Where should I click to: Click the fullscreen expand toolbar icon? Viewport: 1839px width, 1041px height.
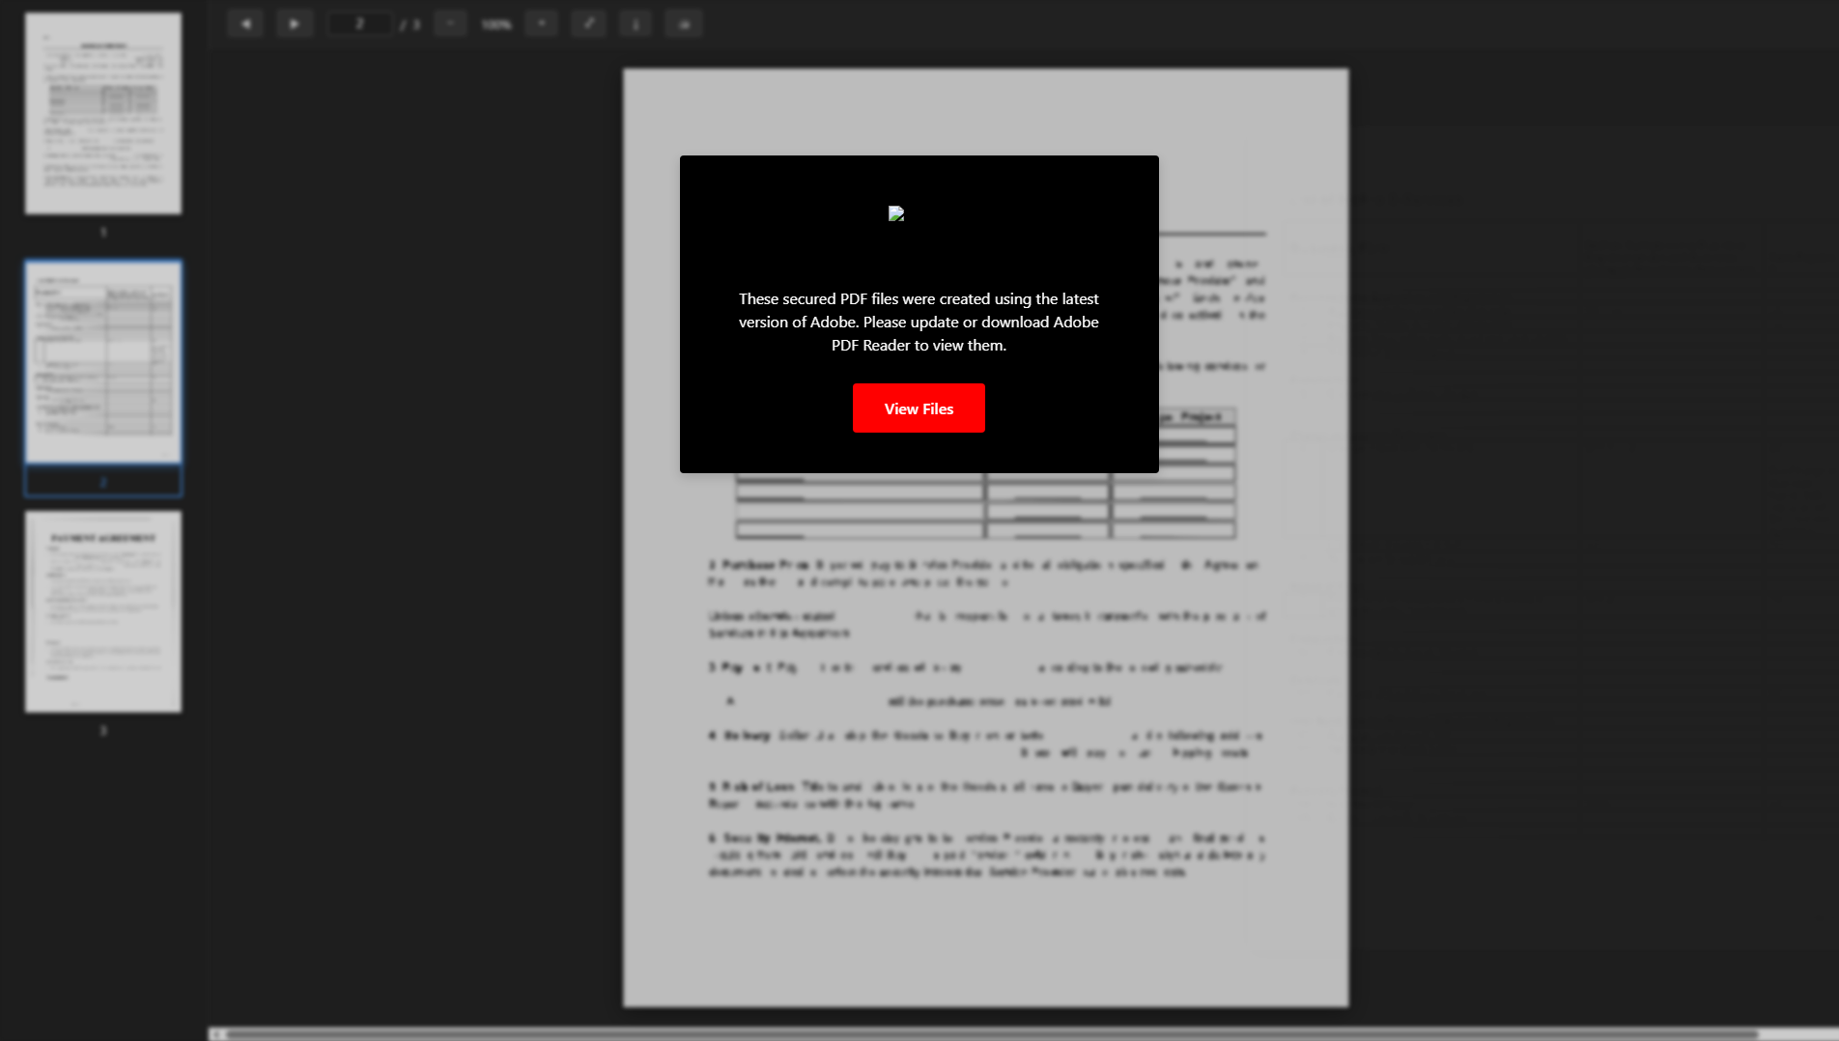click(589, 24)
